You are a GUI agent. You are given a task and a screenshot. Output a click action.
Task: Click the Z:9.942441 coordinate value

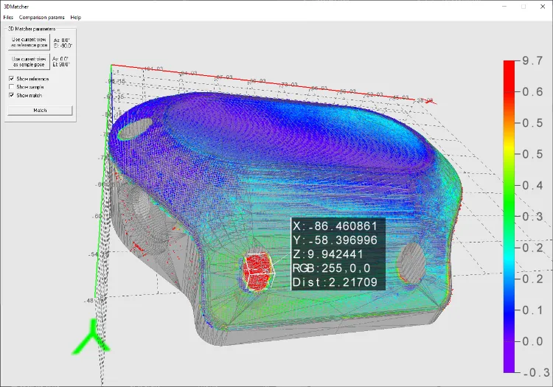point(328,254)
